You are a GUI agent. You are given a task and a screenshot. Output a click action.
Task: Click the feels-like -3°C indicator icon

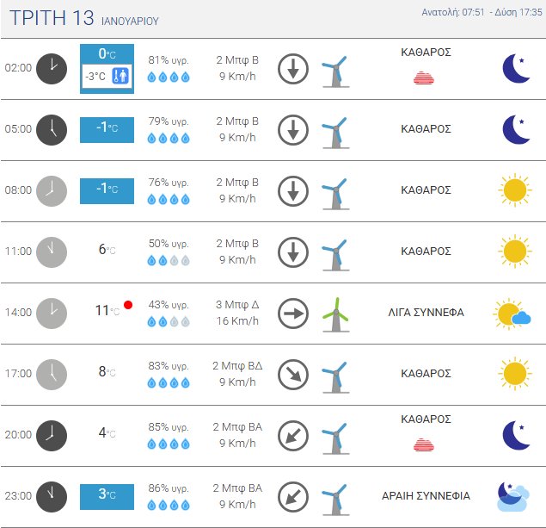[x=120, y=77]
